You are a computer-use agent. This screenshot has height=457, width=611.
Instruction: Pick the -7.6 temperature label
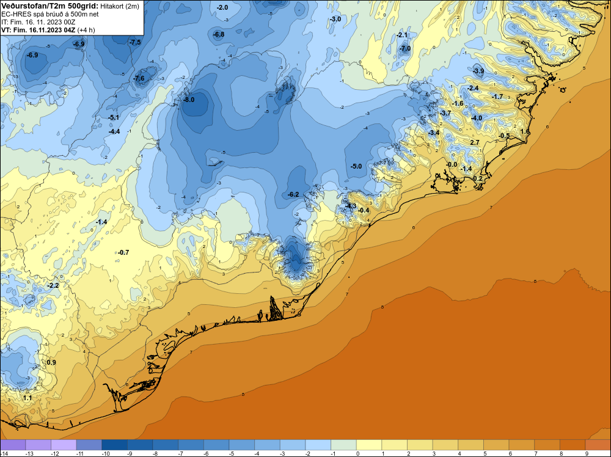point(139,78)
